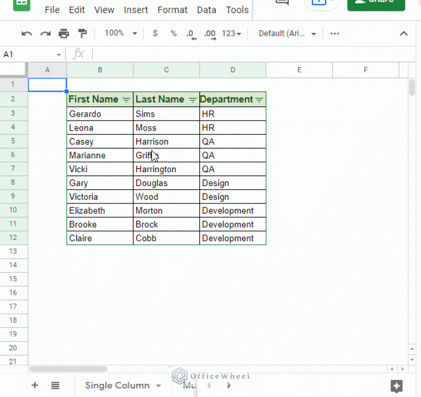
Task: Select cell A1
Action: coord(48,85)
